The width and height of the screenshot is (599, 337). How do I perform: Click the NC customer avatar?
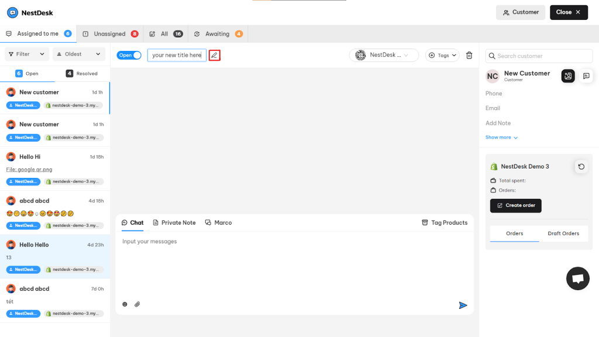(x=493, y=76)
